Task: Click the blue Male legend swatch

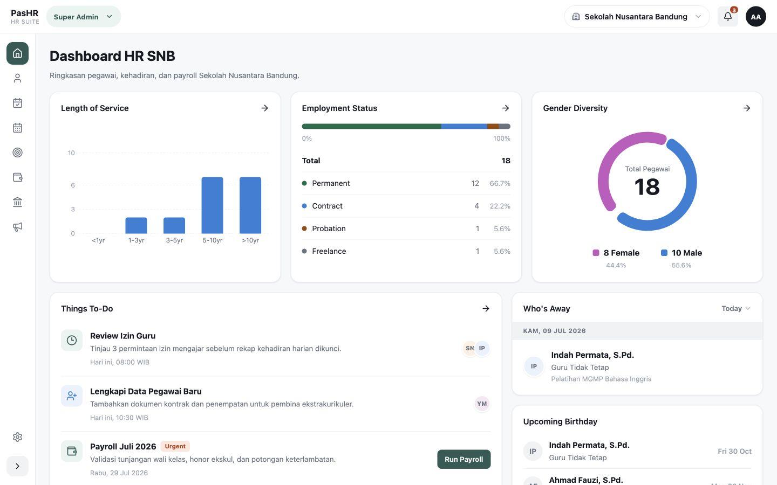Action: coord(664,253)
